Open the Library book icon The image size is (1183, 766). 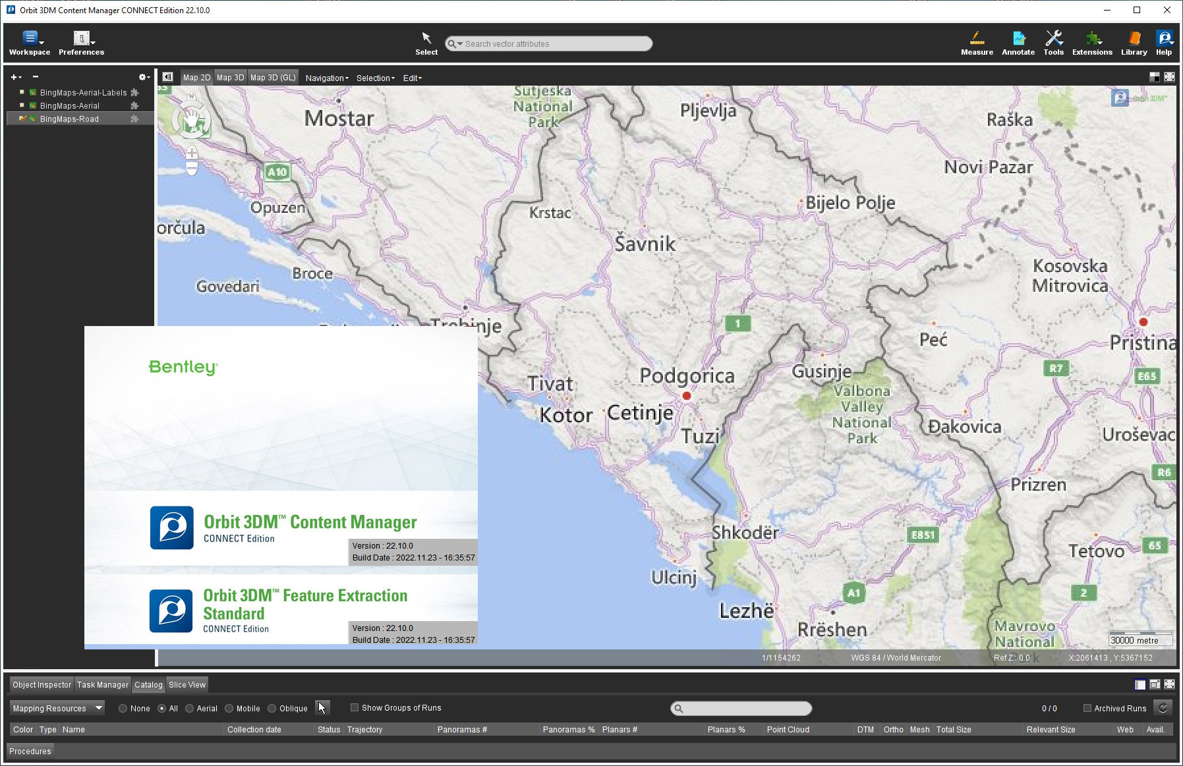click(x=1134, y=43)
